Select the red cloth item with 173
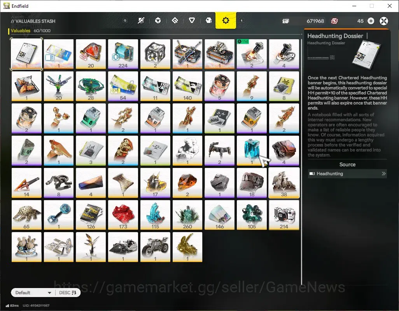The width and height of the screenshot is (399, 311). (123, 215)
